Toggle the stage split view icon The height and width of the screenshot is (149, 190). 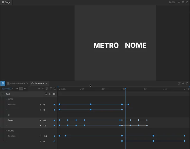[183, 2]
